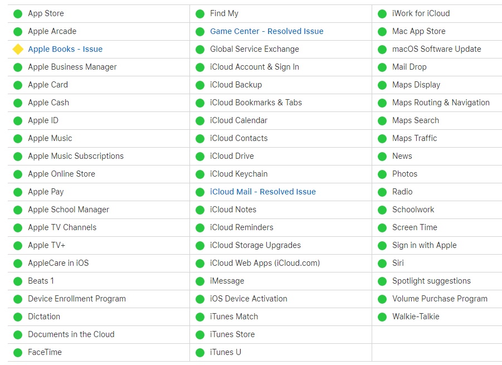Click the green status dot for Walkie-Talkie
502x365 pixels.
point(382,317)
